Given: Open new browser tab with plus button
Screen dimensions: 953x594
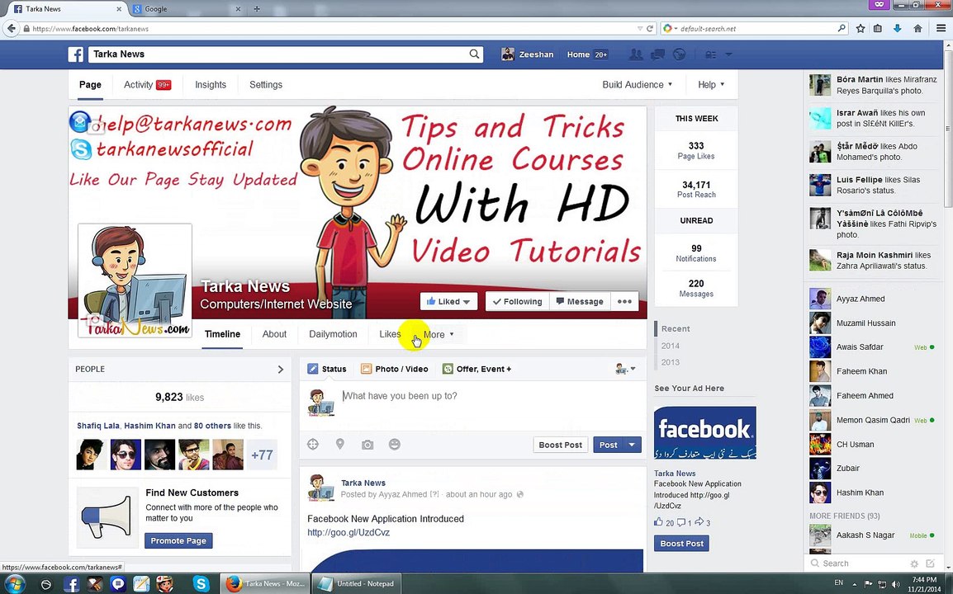Looking at the screenshot, I should tap(257, 8).
